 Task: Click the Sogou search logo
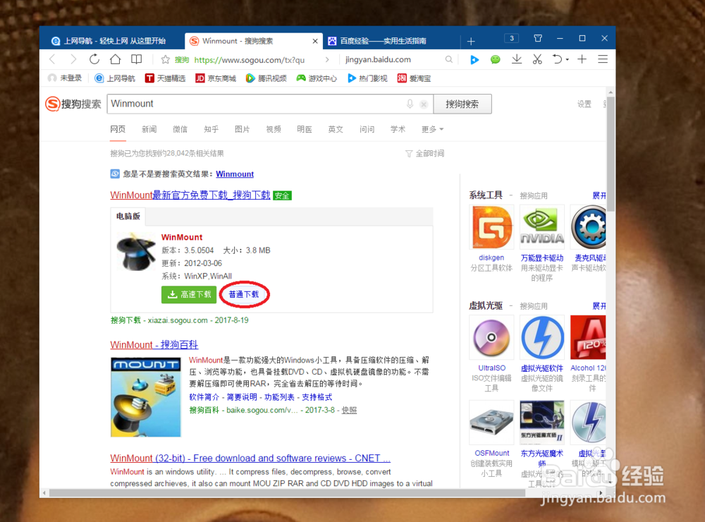[x=73, y=104]
